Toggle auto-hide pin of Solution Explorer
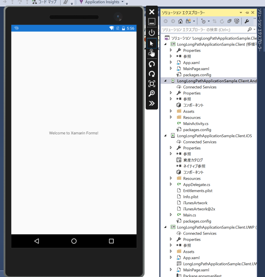 (247, 12)
